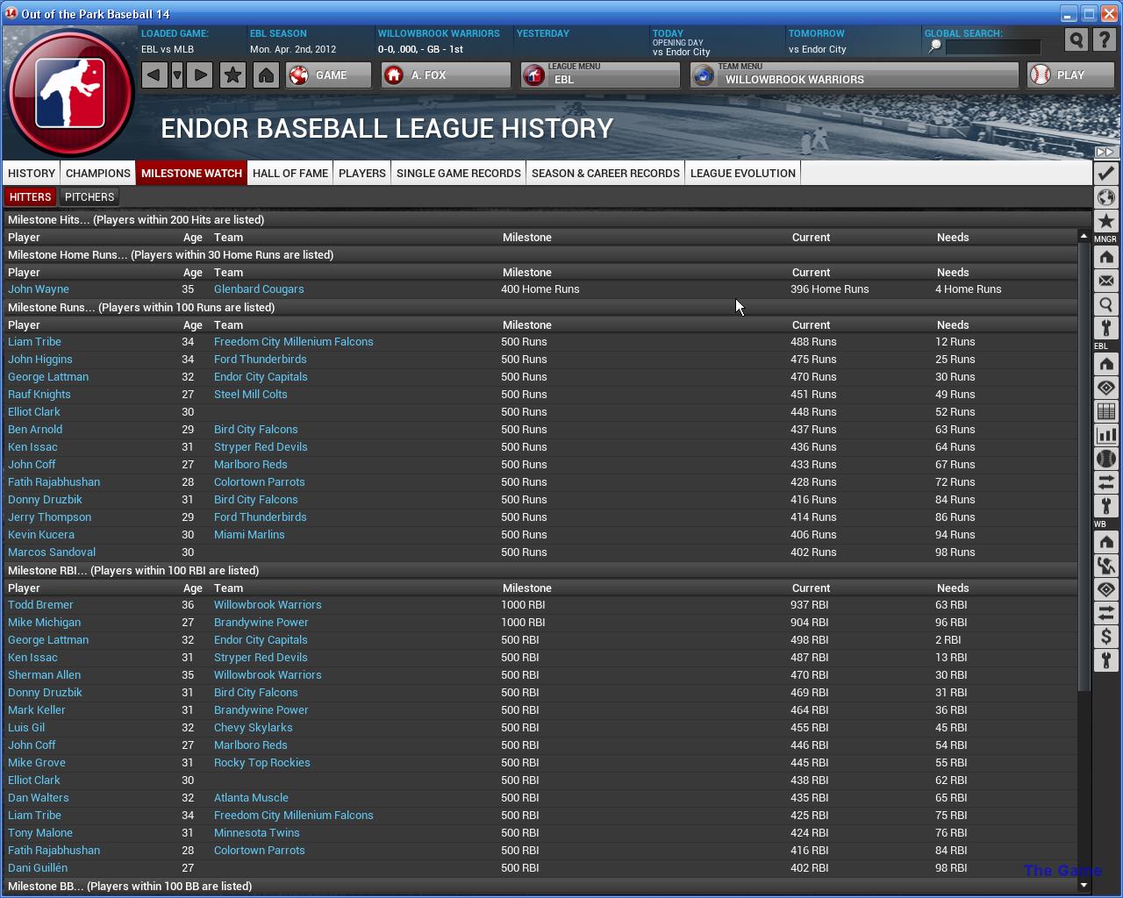Click the checkmark icon in right sidebar
The image size is (1123, 898).
pyautogui.click(x=1105, y=174)
